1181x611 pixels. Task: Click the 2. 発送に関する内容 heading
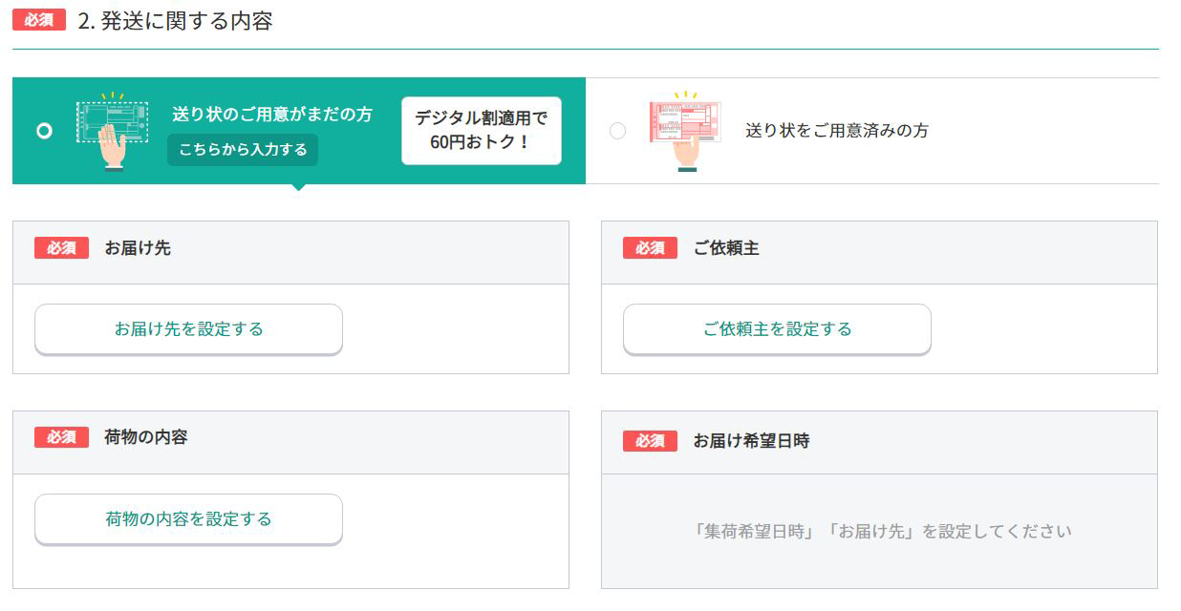175,21
